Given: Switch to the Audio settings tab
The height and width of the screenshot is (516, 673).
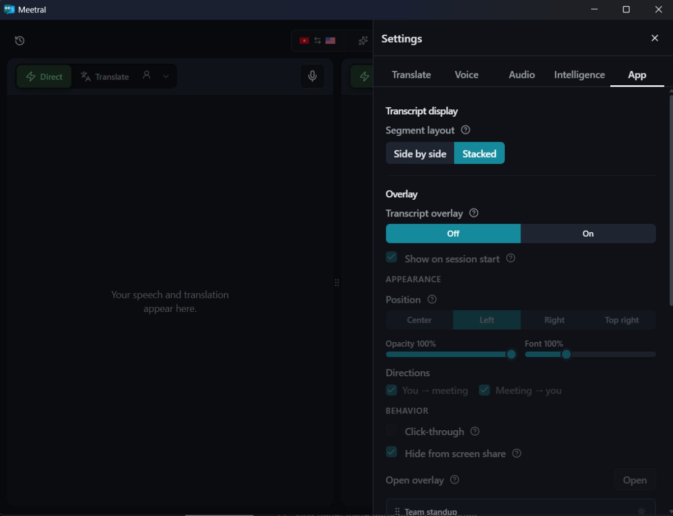Looking at the screenshot, I should tap(522, 75).
